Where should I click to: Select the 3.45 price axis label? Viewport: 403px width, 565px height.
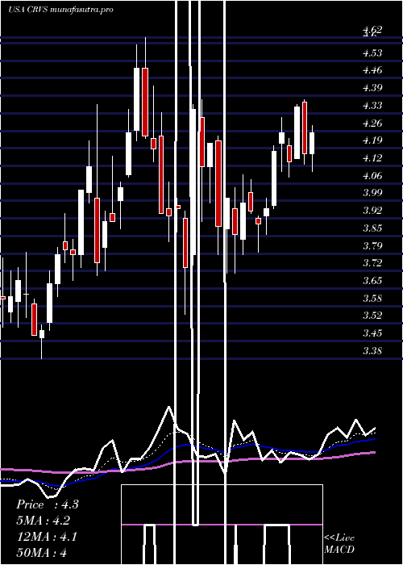click(372, 333)
